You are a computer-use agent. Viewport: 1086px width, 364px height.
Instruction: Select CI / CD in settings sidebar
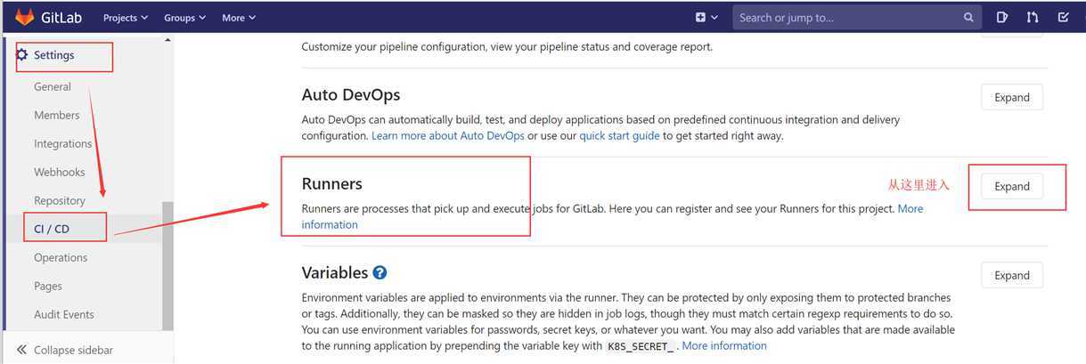52,229
